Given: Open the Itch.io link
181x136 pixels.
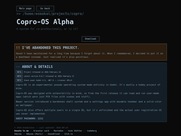Looking at the screenshot, I should (69, 134).
